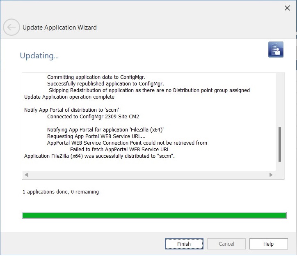Click the vertical scrollbar thumb in the log
297x256 pixels.
pos(280,144)
